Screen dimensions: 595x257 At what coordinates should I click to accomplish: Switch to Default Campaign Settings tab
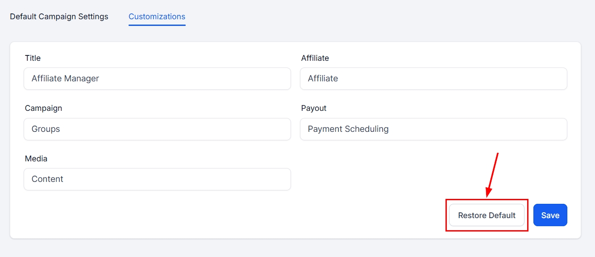(59, 17)
